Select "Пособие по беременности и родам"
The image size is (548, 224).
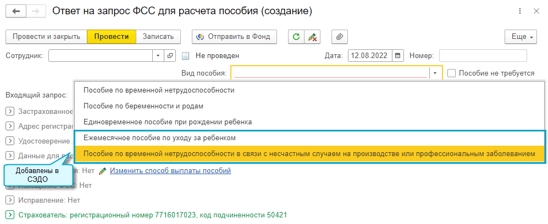143,106
